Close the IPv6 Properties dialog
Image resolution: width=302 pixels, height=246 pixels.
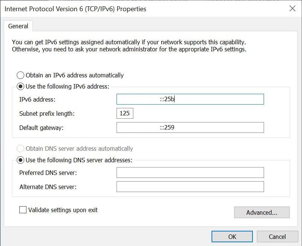click(292, 9)
